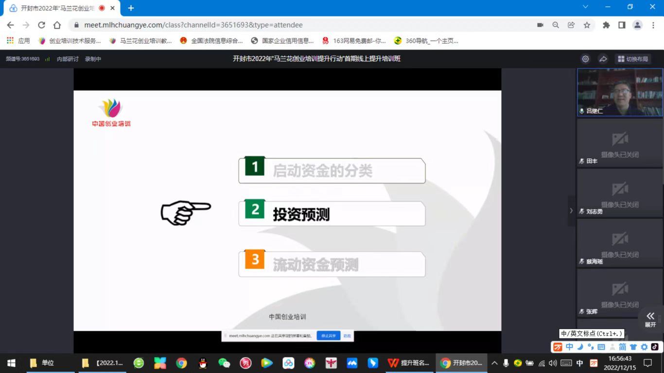Collapse the participant panel with the chevron

tap(571, 211)
